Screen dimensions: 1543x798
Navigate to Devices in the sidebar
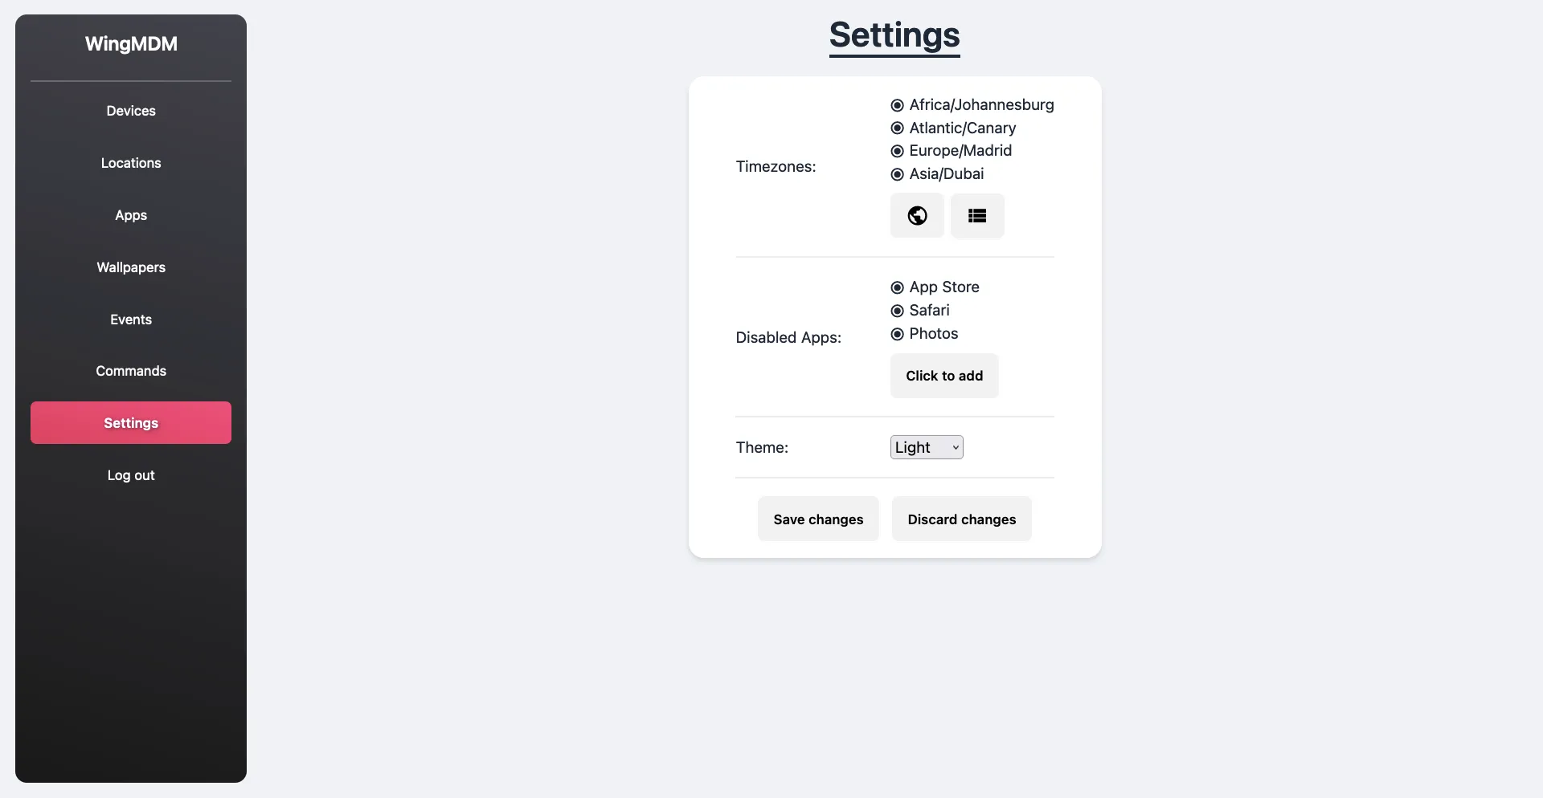(x=130, y=111)
